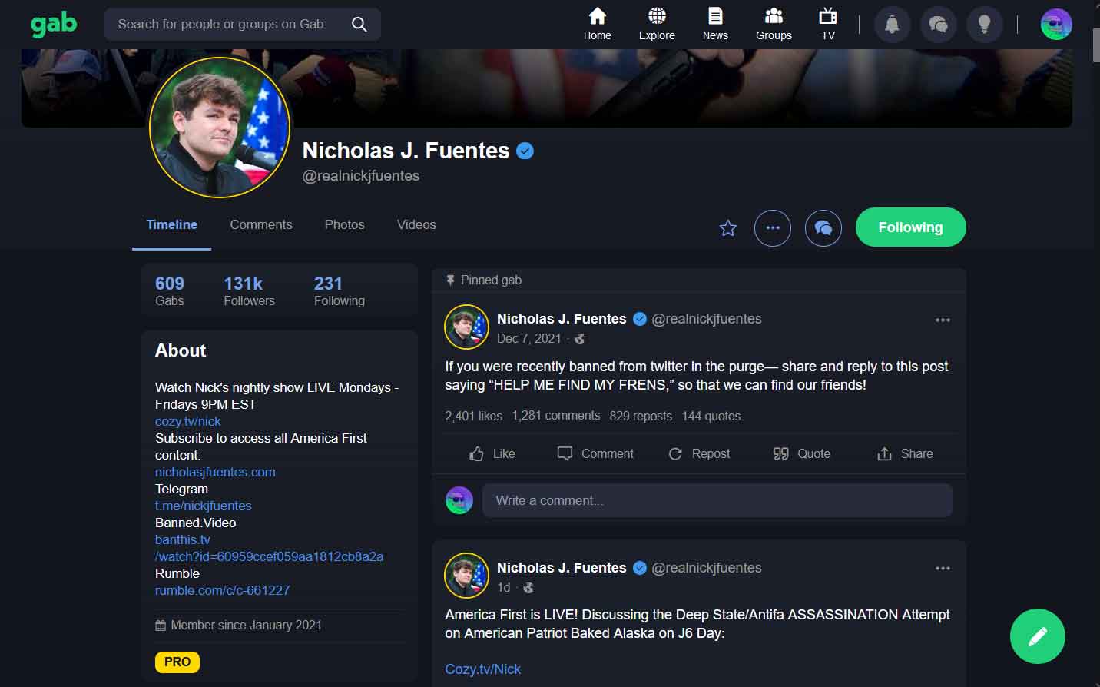The height and width of the screenshot is (687, 1100).
Task: Open chat messages in the top bar
Action: [938, 25]
